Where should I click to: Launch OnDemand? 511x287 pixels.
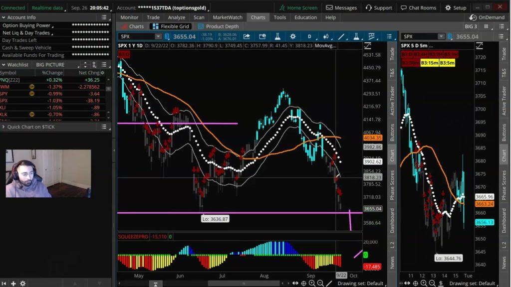(x=487, y=17)
